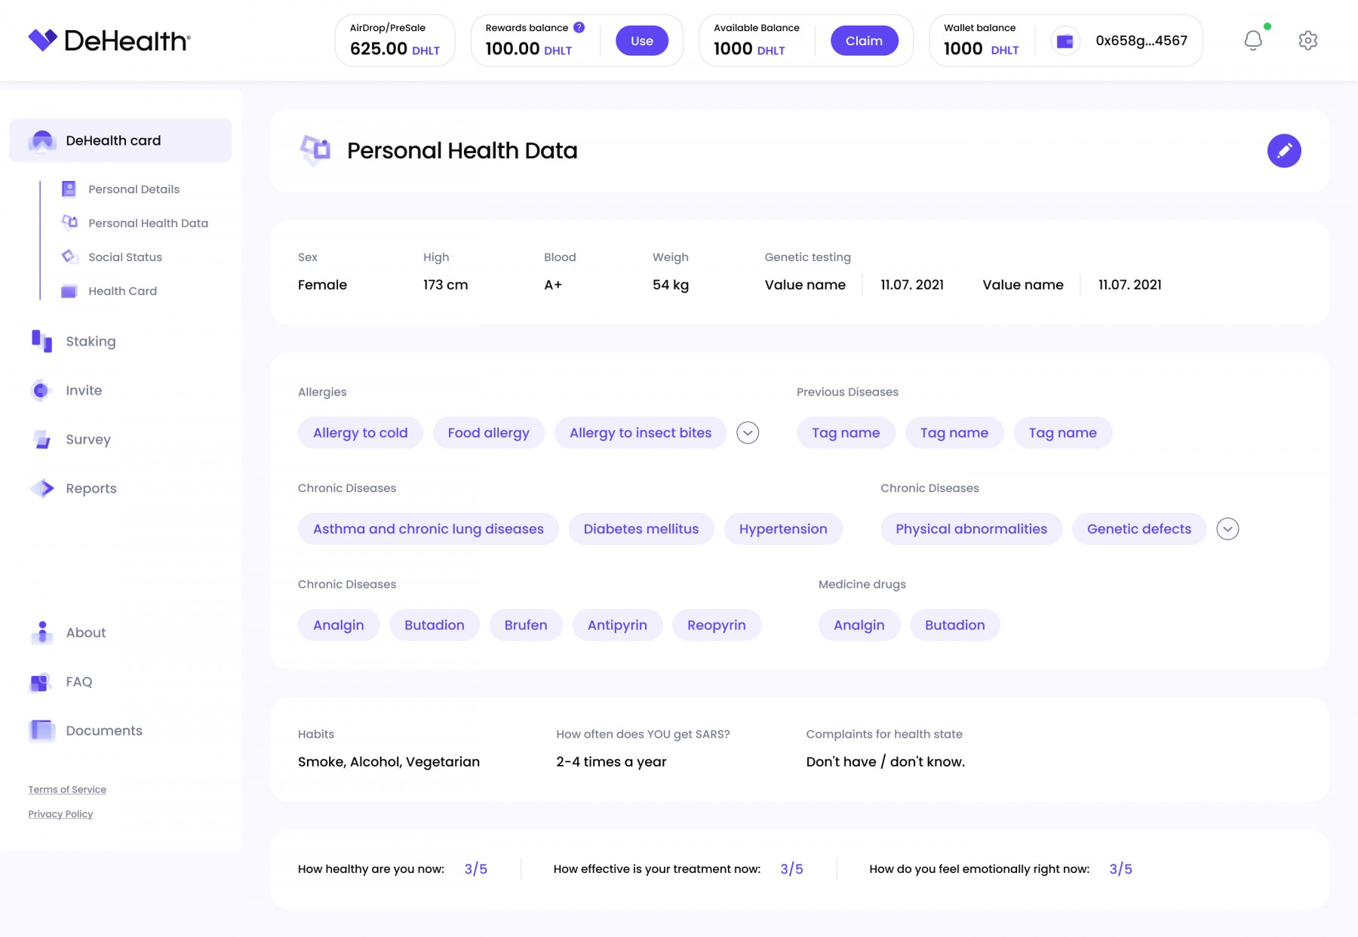Click the Survey sidebar icon
The image size is (1358, 937).
[42, 439]
